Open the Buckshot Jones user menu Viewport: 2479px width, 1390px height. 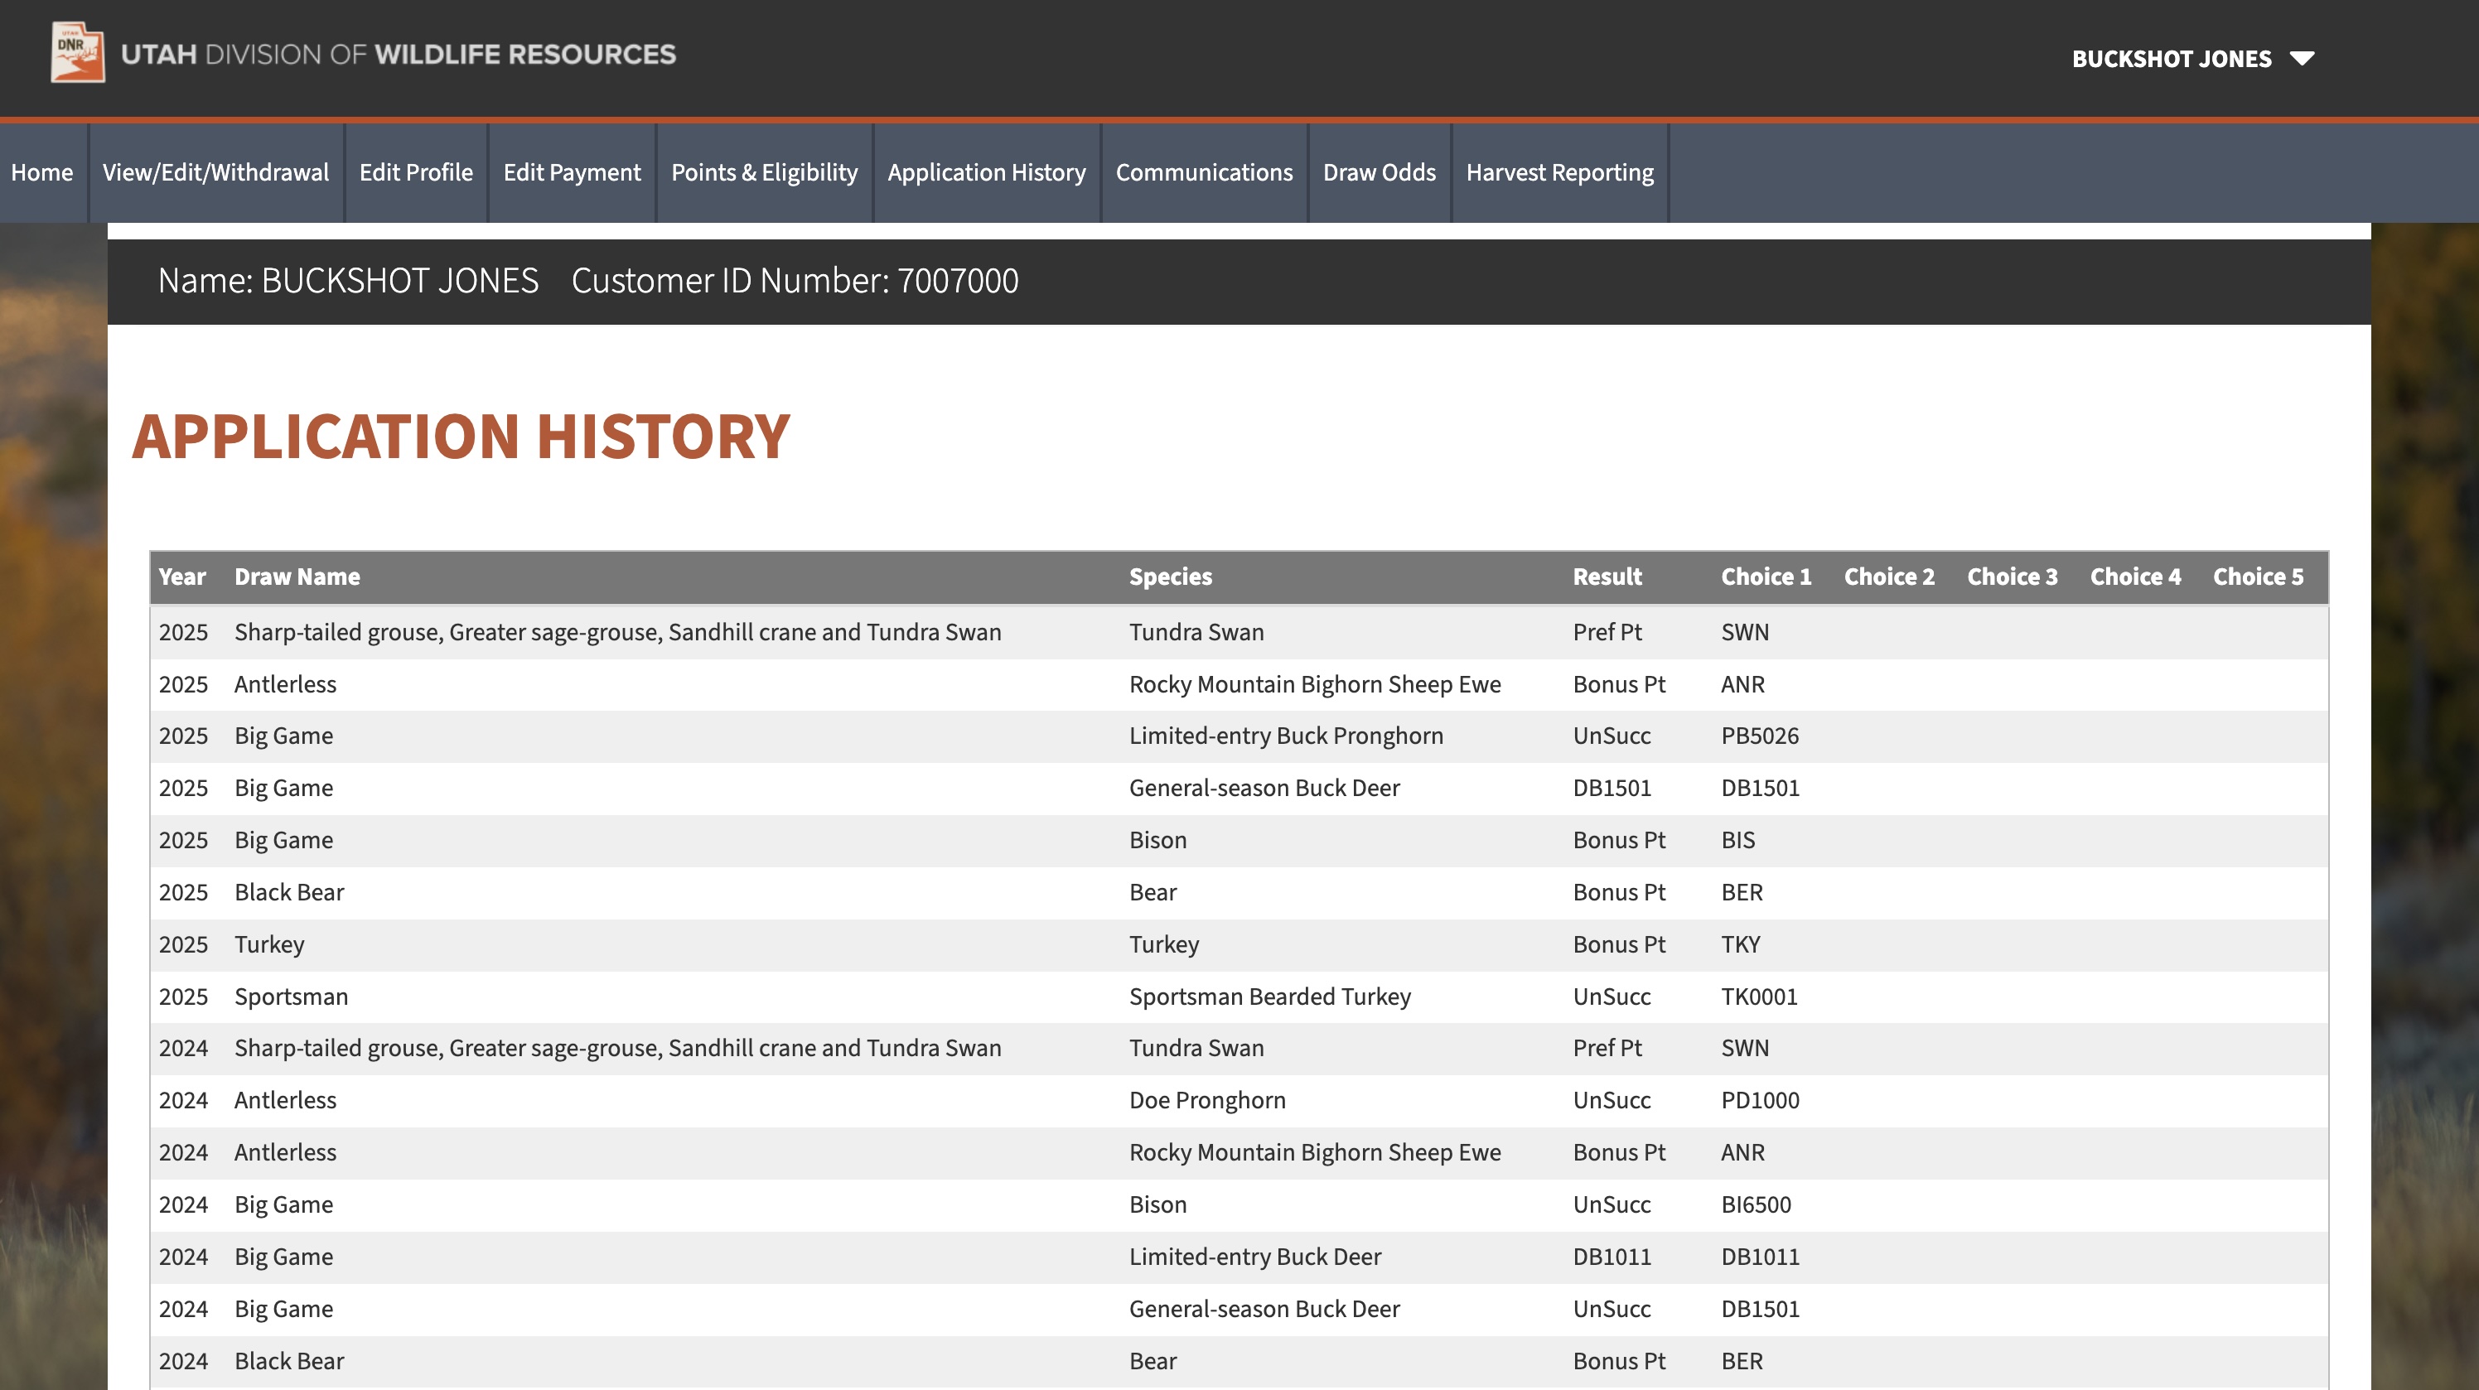(2171, 59)
